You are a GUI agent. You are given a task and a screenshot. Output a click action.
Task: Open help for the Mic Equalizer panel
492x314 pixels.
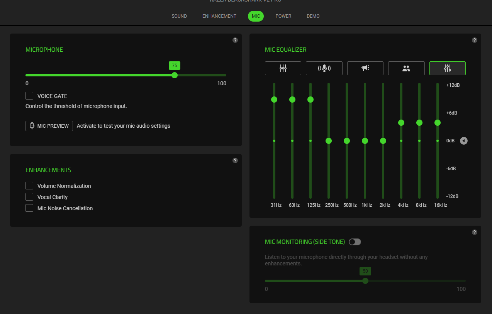tap(475, 40)
